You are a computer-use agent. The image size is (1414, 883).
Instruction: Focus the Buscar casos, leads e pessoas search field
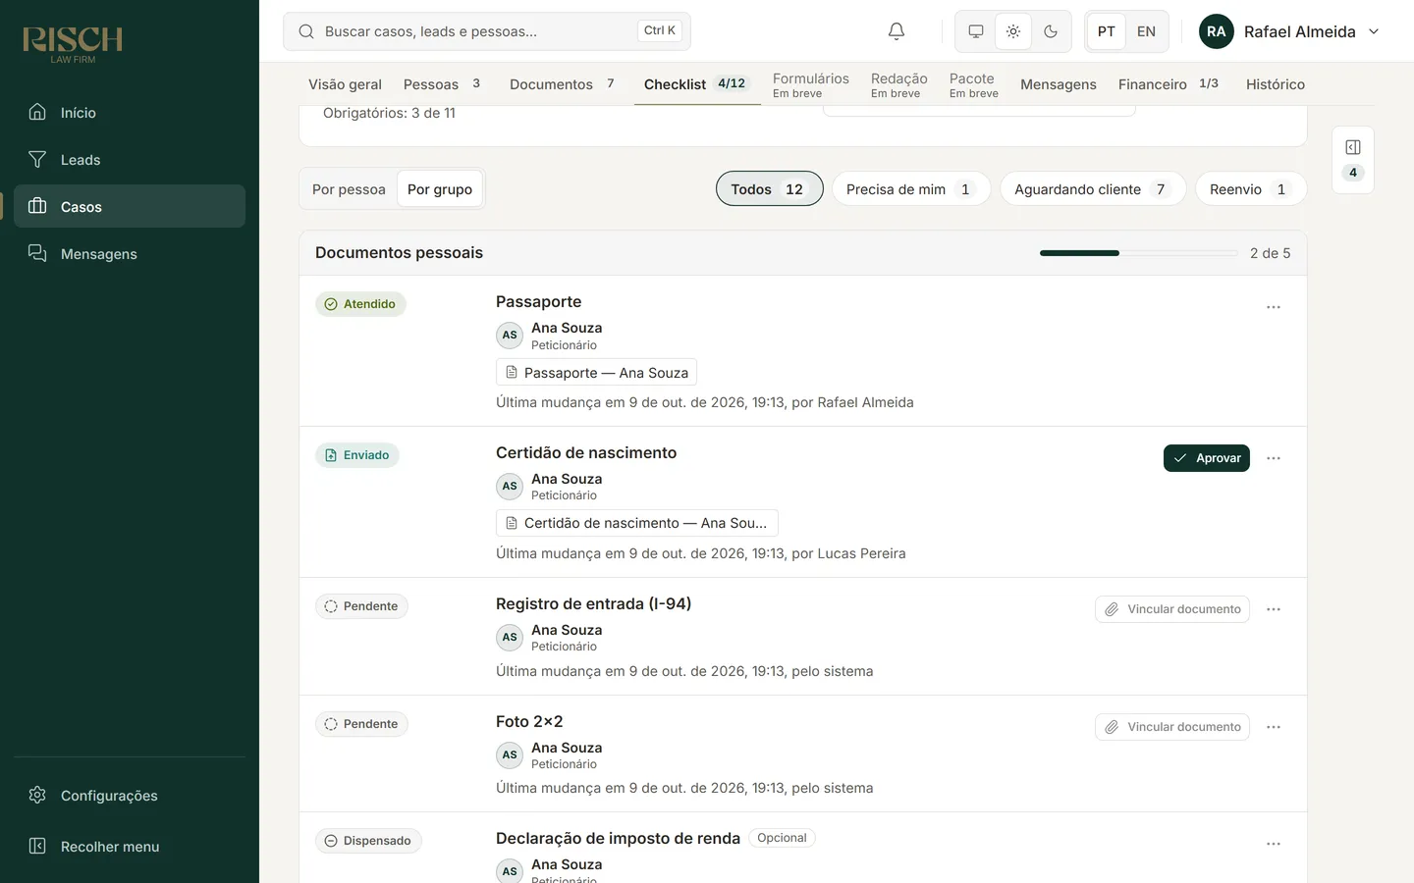coord(487,31)
